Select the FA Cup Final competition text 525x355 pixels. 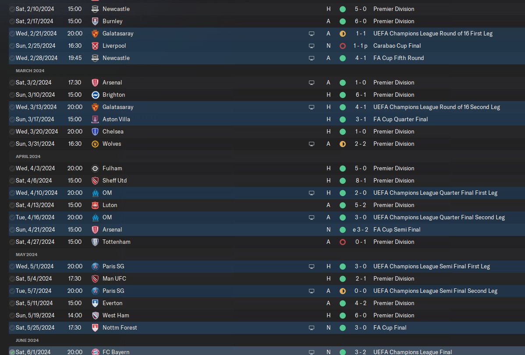coord(390,327)
